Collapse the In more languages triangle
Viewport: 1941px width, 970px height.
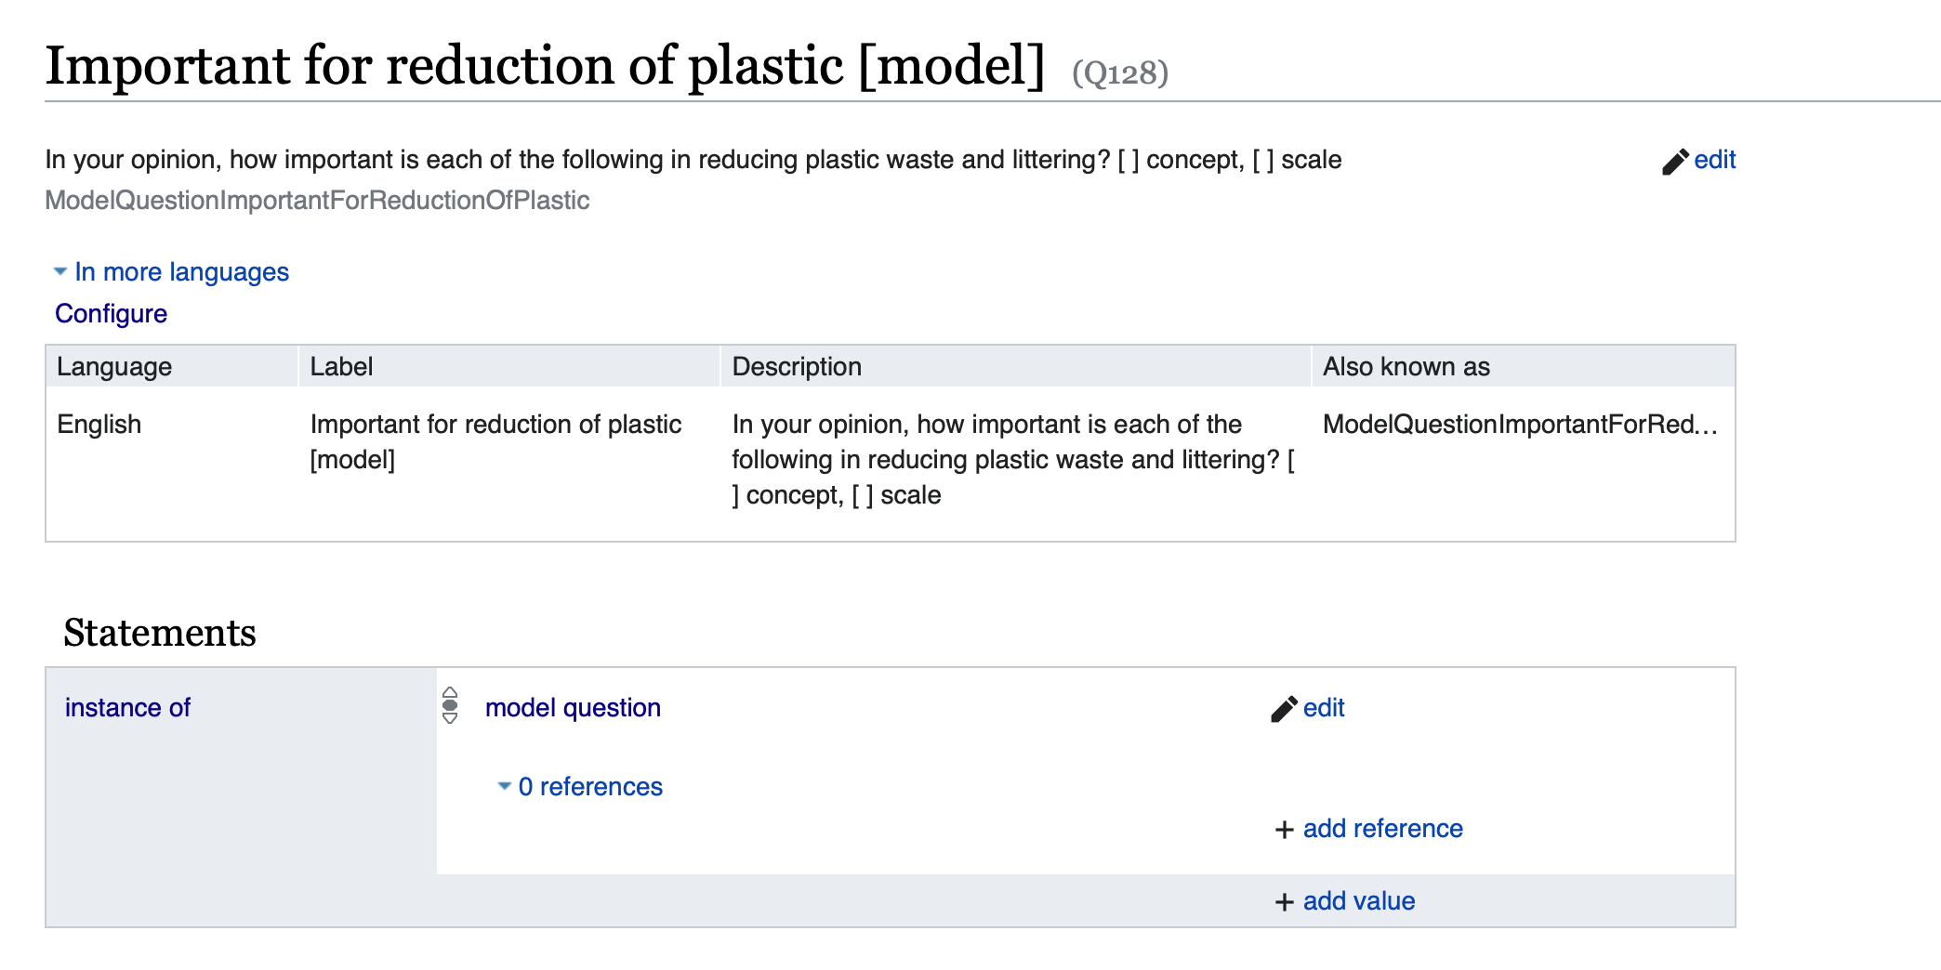pyautogui.click(x=60, y=271)
